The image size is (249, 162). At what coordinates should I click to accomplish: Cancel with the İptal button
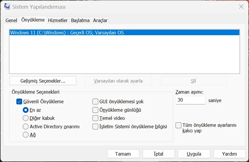(159, 154)
